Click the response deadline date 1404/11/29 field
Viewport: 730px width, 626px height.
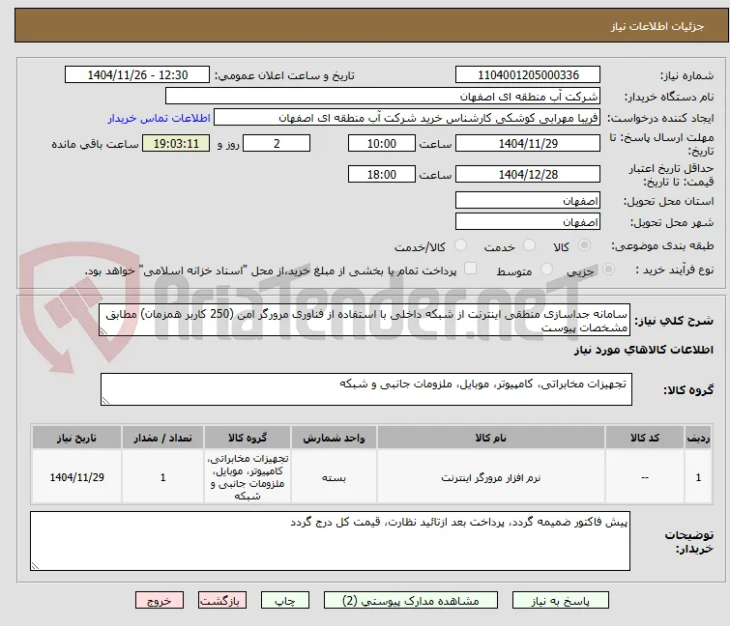pos(528,143)
